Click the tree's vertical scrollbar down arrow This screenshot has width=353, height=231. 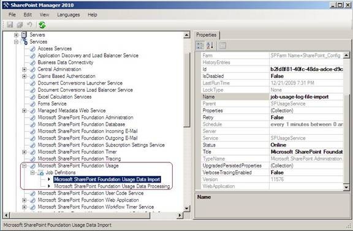(x=187, y=208)
